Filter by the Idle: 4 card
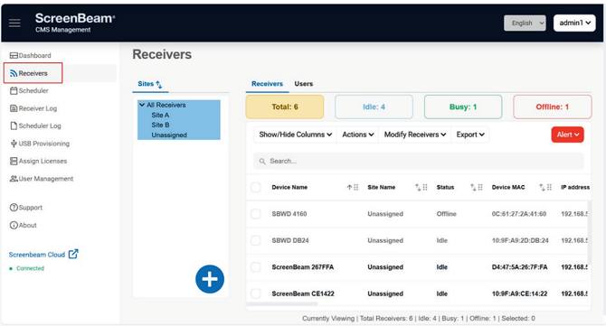 [x=374, y=107]
